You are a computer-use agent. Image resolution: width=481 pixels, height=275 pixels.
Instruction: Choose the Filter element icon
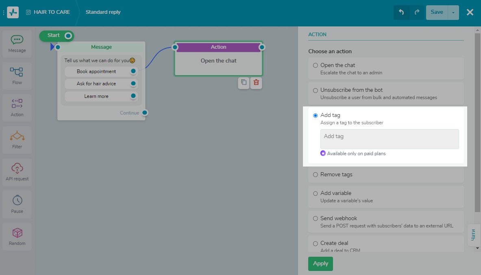coord(17,140)
